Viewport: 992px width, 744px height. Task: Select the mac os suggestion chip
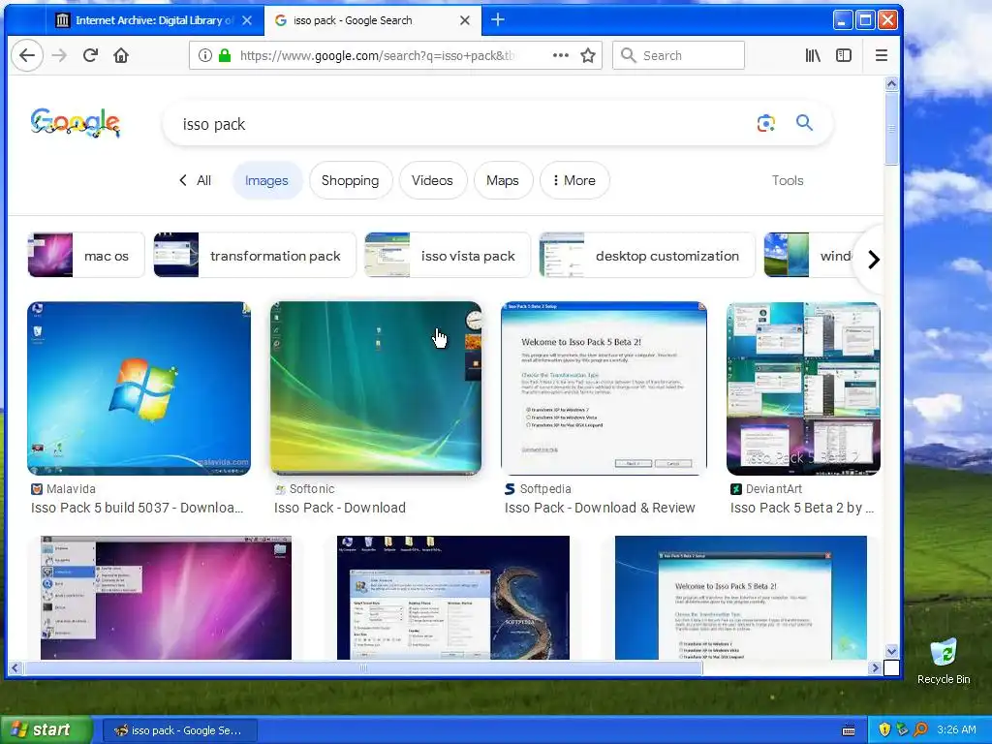(x=86, y=256)
